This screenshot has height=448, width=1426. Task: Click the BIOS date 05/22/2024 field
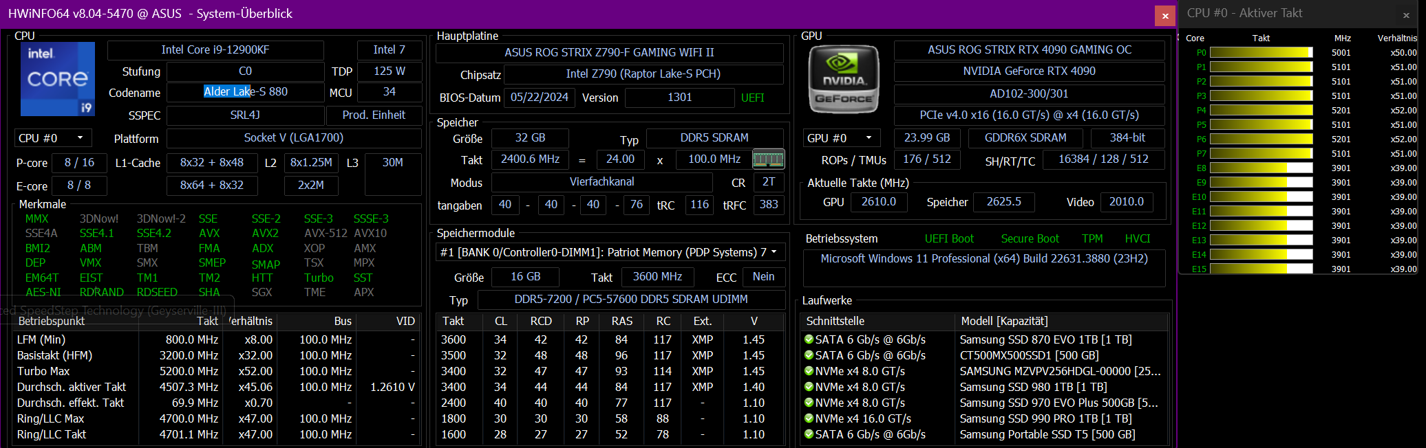540,98
